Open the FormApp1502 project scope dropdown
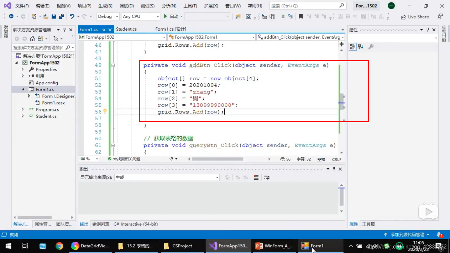450x253 pixels. (122, 37)
